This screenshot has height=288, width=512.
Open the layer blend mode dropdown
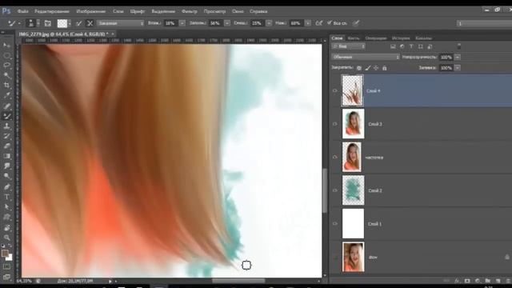[x=366, y=57]
